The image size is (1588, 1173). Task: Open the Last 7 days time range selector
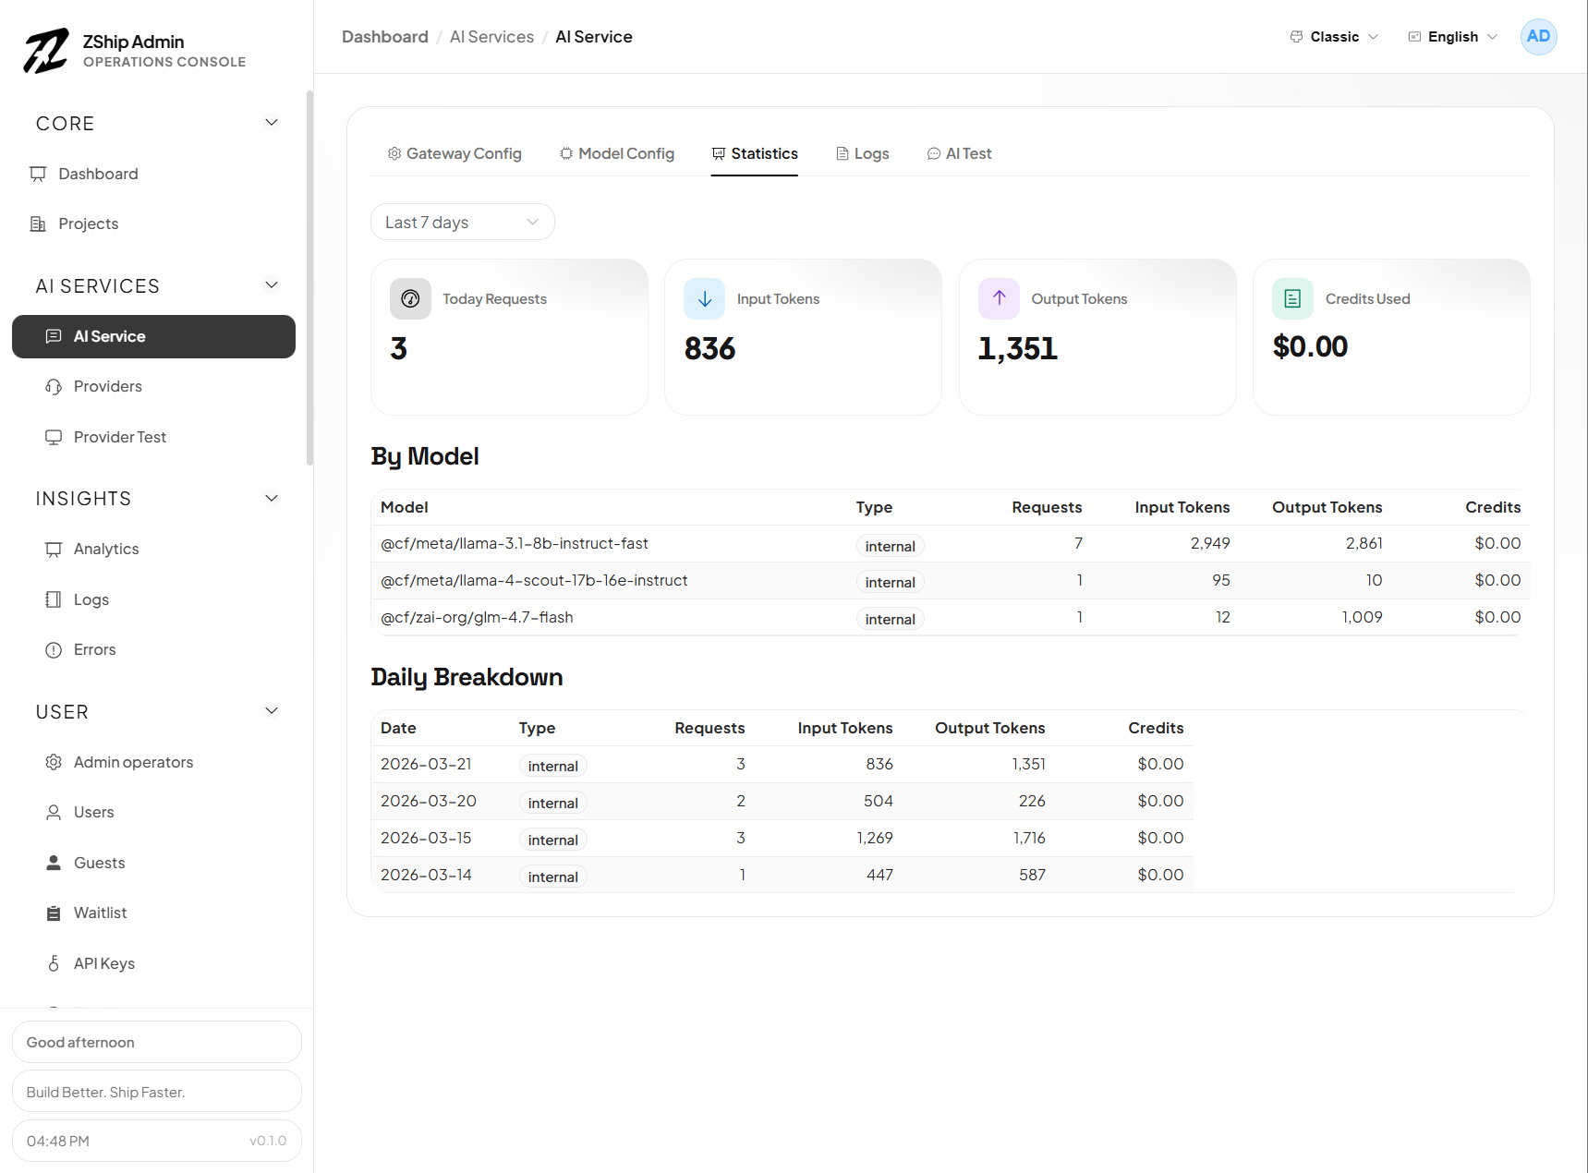click(x=462, y=222)
